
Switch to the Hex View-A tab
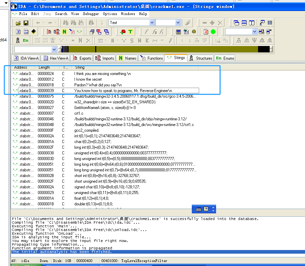56,58
